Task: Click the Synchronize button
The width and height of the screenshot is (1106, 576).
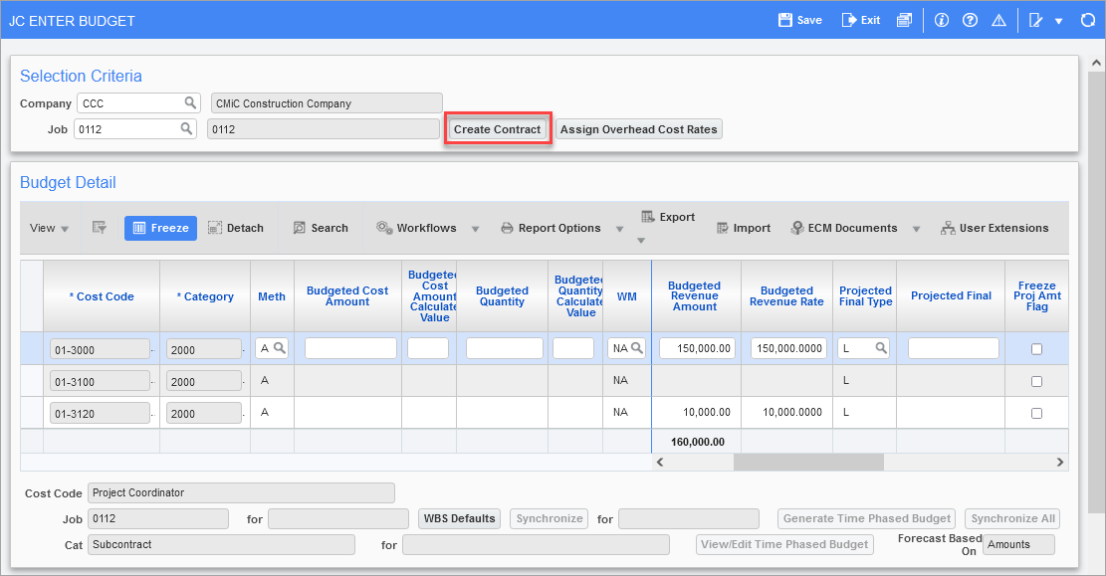Action: (550, 518)
